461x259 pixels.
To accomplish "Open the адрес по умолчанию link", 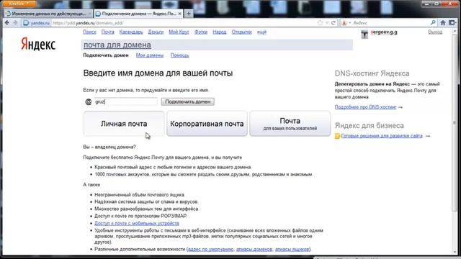I will pyautogui.click(x=210, y=249).
